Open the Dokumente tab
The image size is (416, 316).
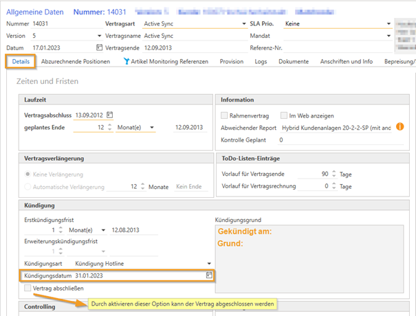tap(292, 62)
